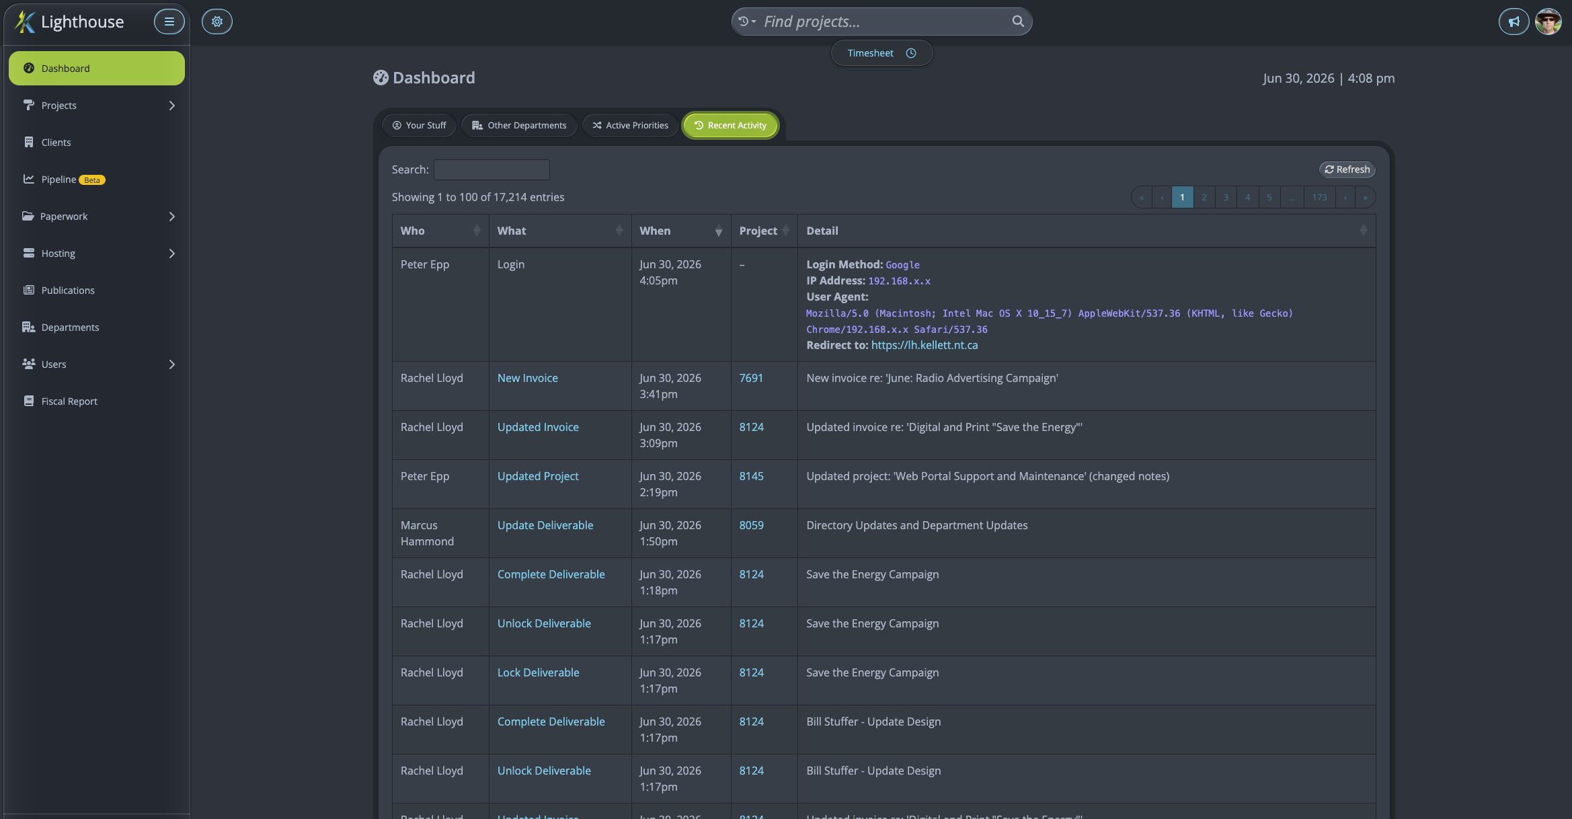Click the 'Jun 30, 2026 4:05pm' cell
This screenshot has width=1572, height=819.
pyautogui.click(x=681, y=305)
